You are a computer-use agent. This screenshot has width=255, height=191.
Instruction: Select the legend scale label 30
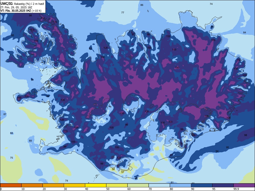click(x=65, y=189)
